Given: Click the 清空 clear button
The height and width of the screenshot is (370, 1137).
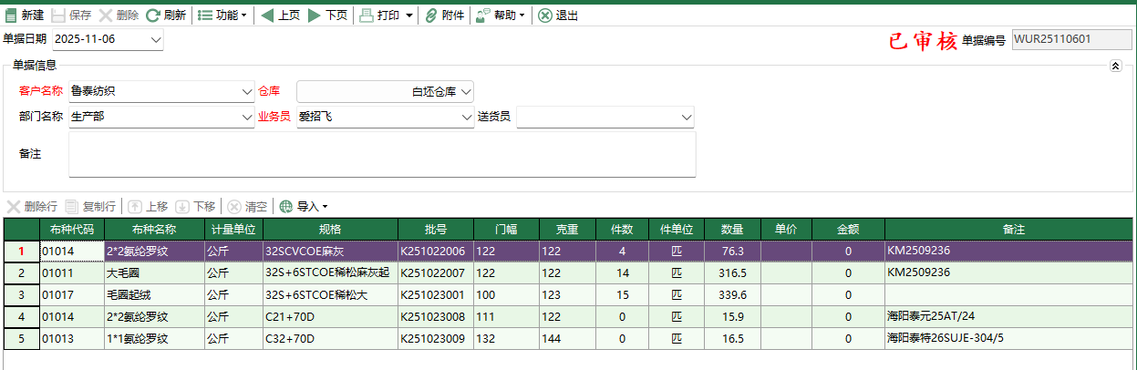Looking at the screenshot, I should click(x=247, y=206).
